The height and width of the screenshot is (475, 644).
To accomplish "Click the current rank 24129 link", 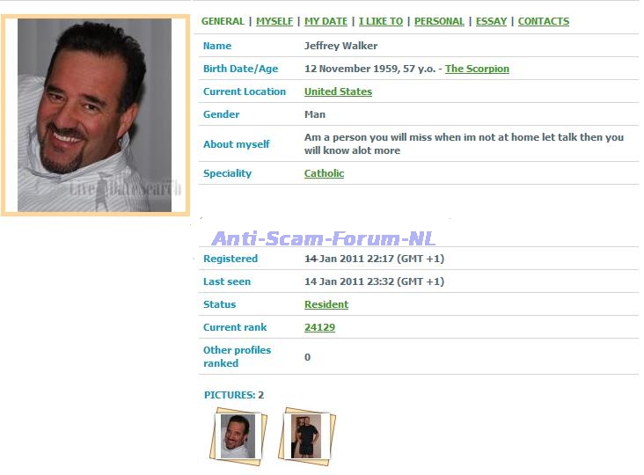I will point(319,327).
